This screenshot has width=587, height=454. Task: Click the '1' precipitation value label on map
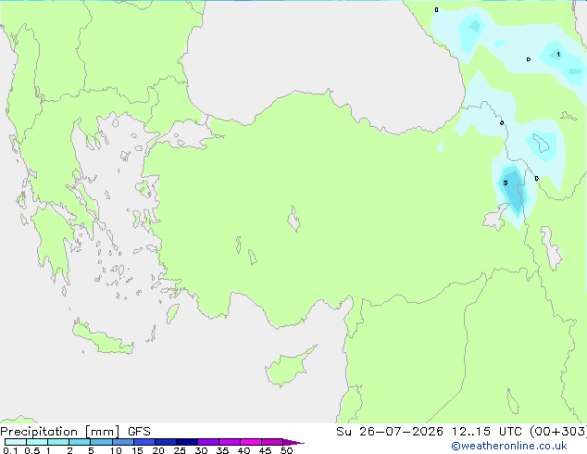point(558,55)
